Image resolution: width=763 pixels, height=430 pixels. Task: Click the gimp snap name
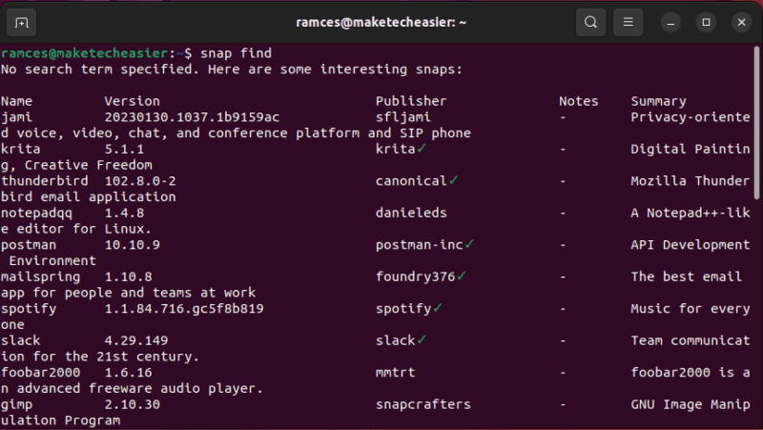(x=16, y=404)
